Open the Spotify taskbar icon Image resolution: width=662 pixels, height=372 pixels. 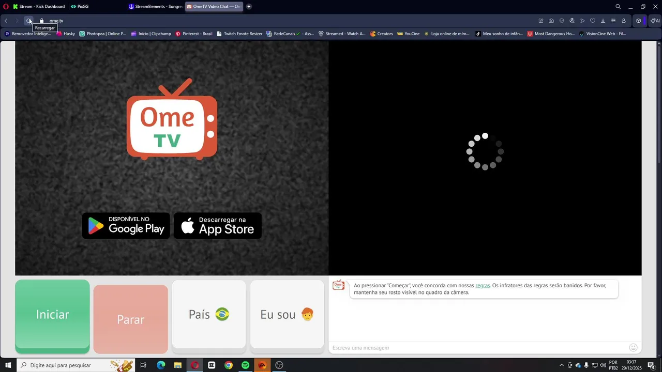(x=245, y=365)
